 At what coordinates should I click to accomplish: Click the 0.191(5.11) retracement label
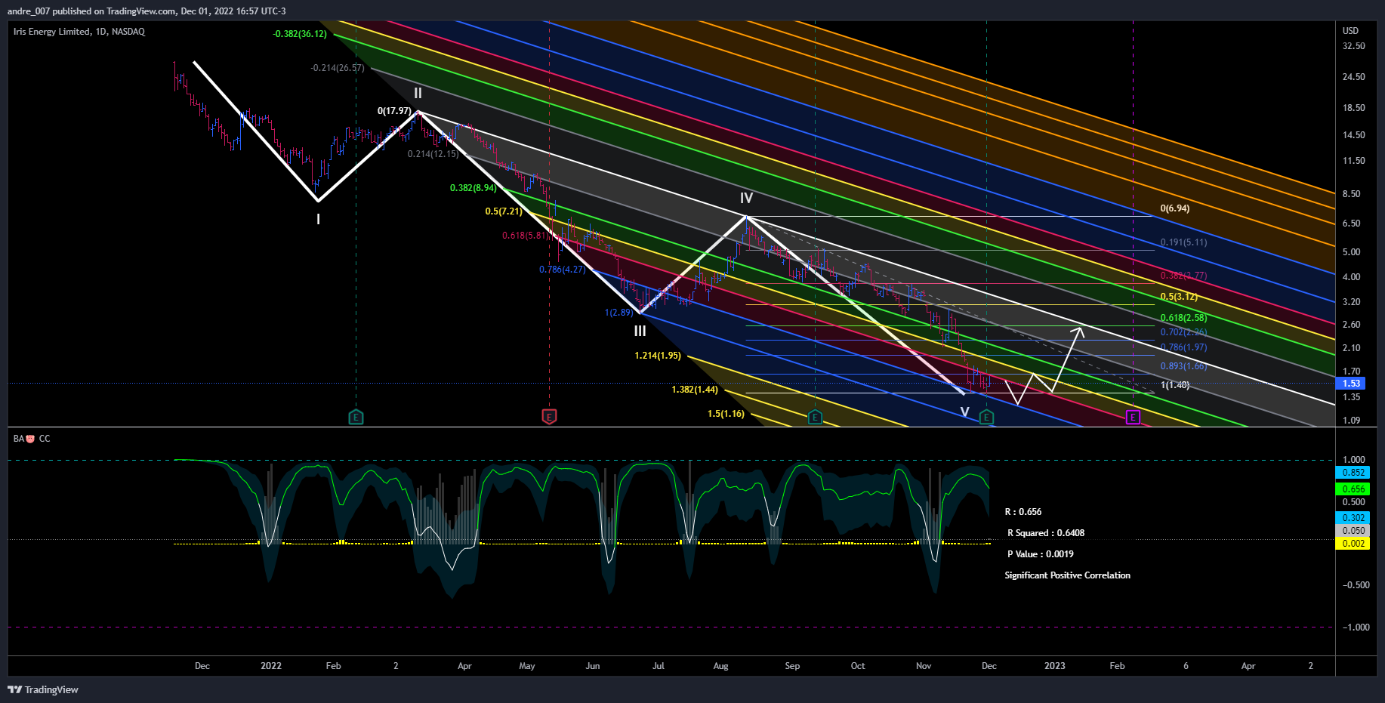tap(1183, 242)
